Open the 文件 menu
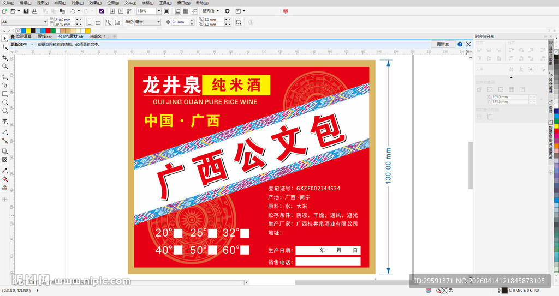Screen dimensions: 559x296 pos(8,3)
